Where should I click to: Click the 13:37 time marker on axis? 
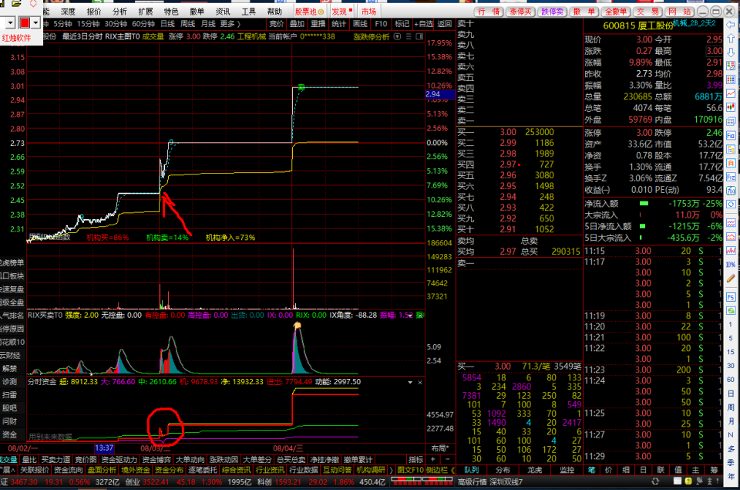(x=104, y=448)
